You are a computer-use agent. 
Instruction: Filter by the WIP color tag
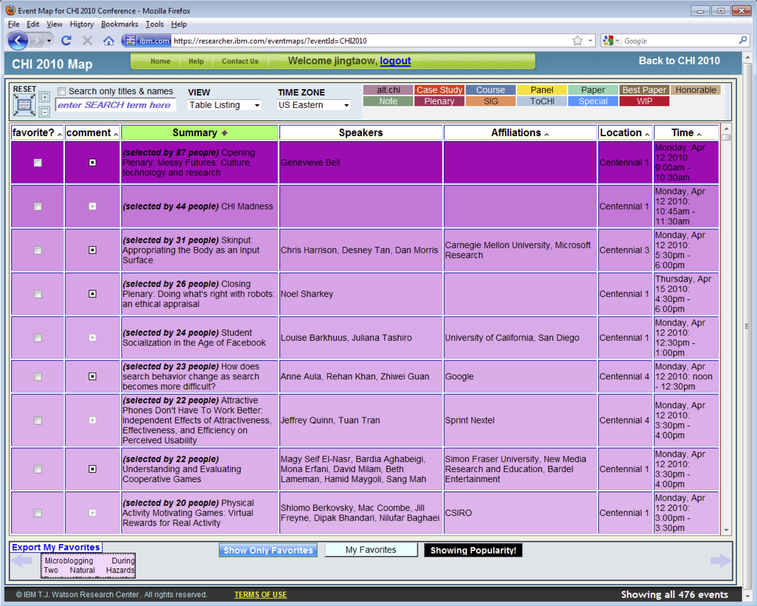644,101
